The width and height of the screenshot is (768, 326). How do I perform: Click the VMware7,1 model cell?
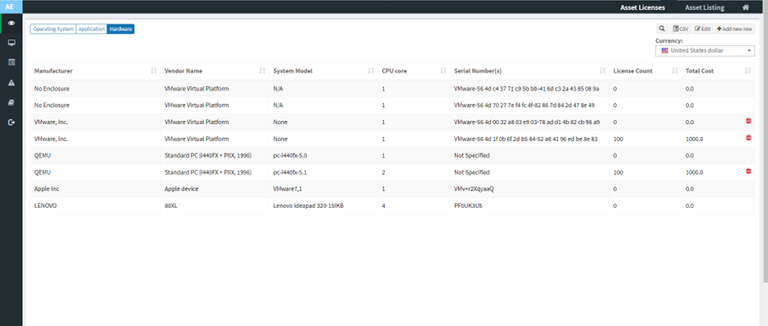(x=323, y=189)
